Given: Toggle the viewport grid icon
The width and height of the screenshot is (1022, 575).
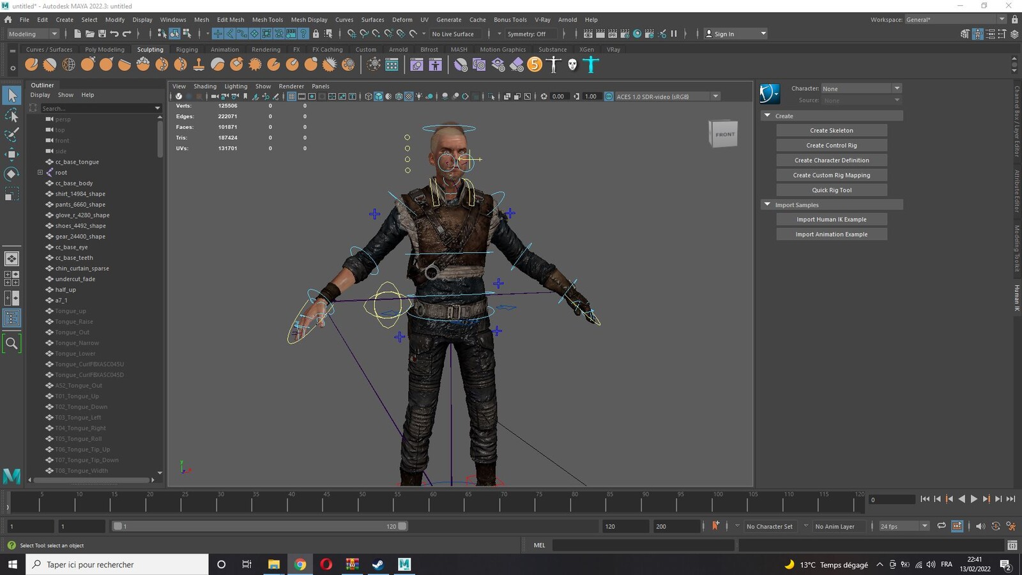Looking at the screenshot, I should coord(291,96).
